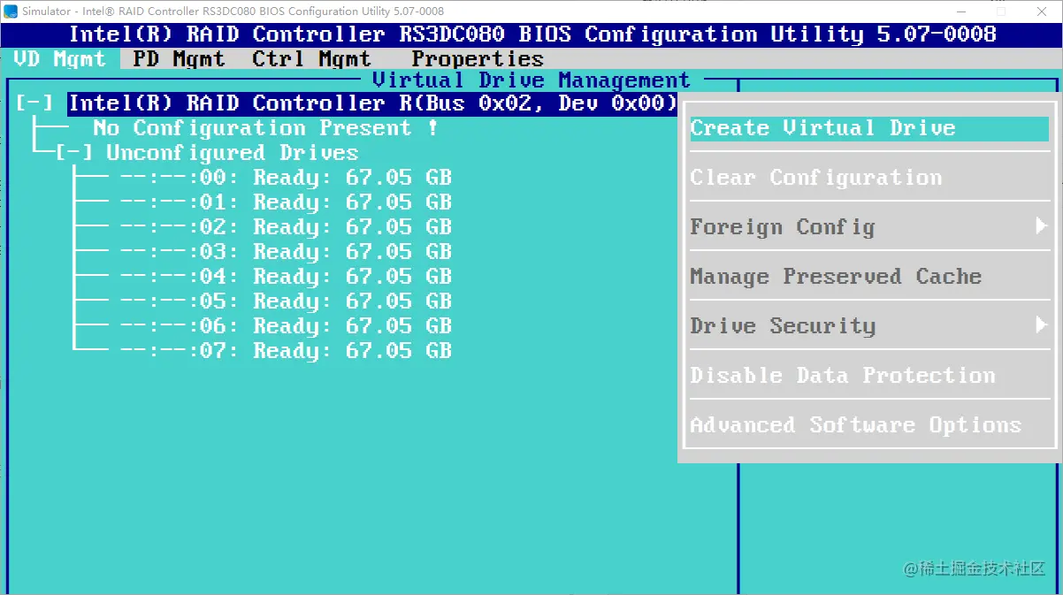The height and width of the screenshot is (595, 1063).
Task: Select Advanced Software Options entry
Action: click(x=856, y=425)
